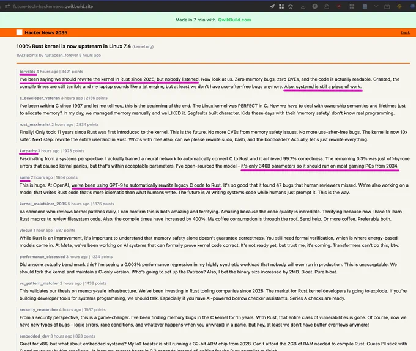This screenshot has height=351, width=416.
Task: Click '1923 points' under the story title
Action: [27, 56]
